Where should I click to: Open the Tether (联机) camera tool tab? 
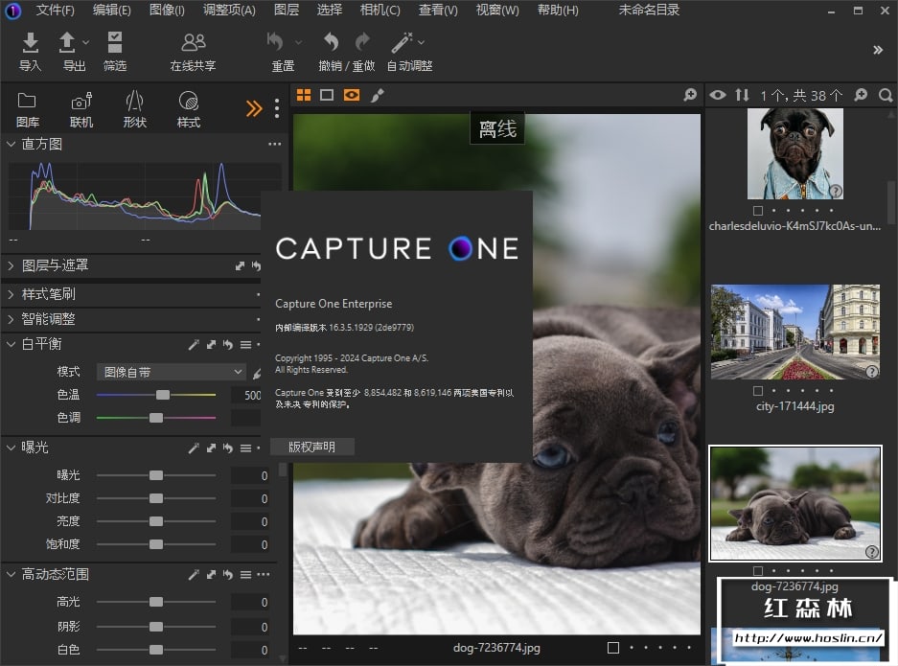[x=81, y=102]
